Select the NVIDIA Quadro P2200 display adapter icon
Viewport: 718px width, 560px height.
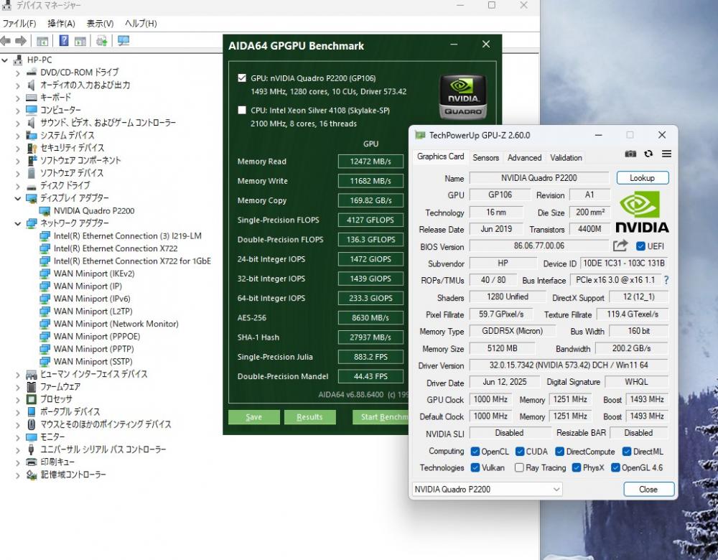coord(45,211)
